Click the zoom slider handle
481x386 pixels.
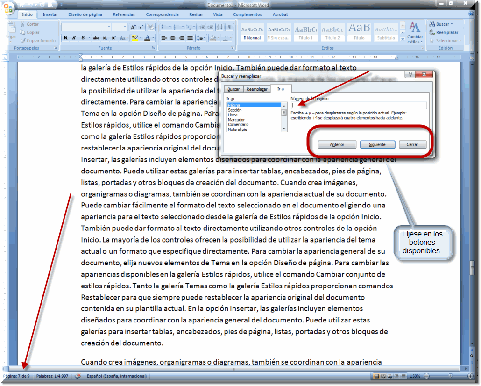click(x=450, y=376)
